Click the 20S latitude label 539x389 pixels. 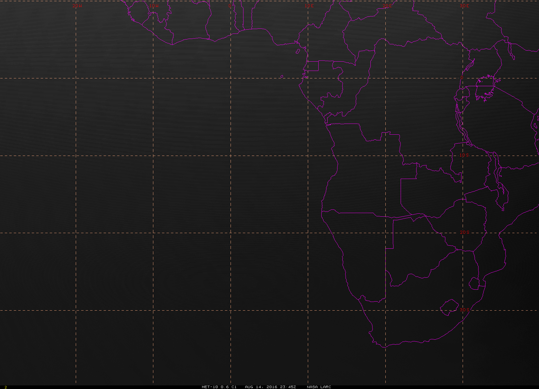point(464,232)
